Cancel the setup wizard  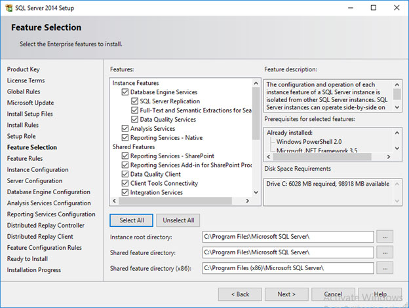333,294
